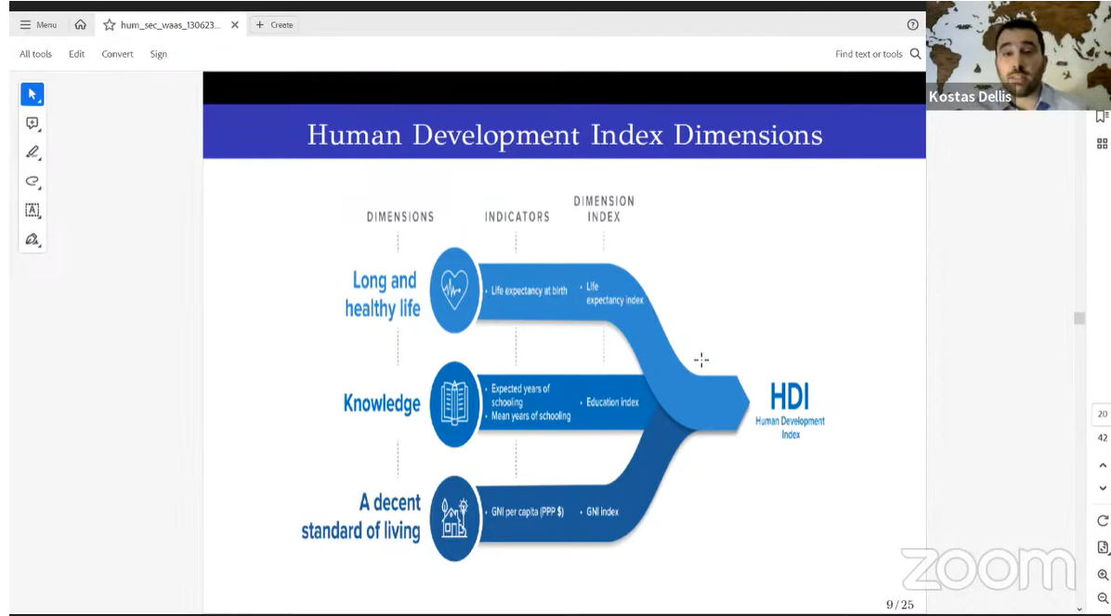The image size is (1111, 616).
Task: Click the search magnifier icon
Action: pos(915,54)
